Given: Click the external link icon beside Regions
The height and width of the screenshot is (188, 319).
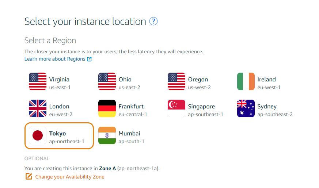Looking at the screenshot, I should pos(89,59).
